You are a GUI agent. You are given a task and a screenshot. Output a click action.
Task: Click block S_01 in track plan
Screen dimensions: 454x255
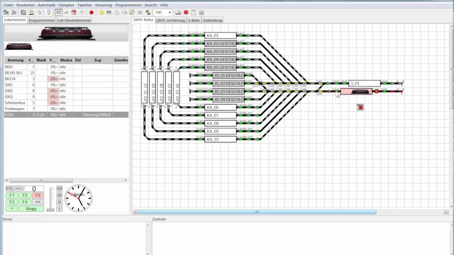pyautogui.click(x=365, y=84)
